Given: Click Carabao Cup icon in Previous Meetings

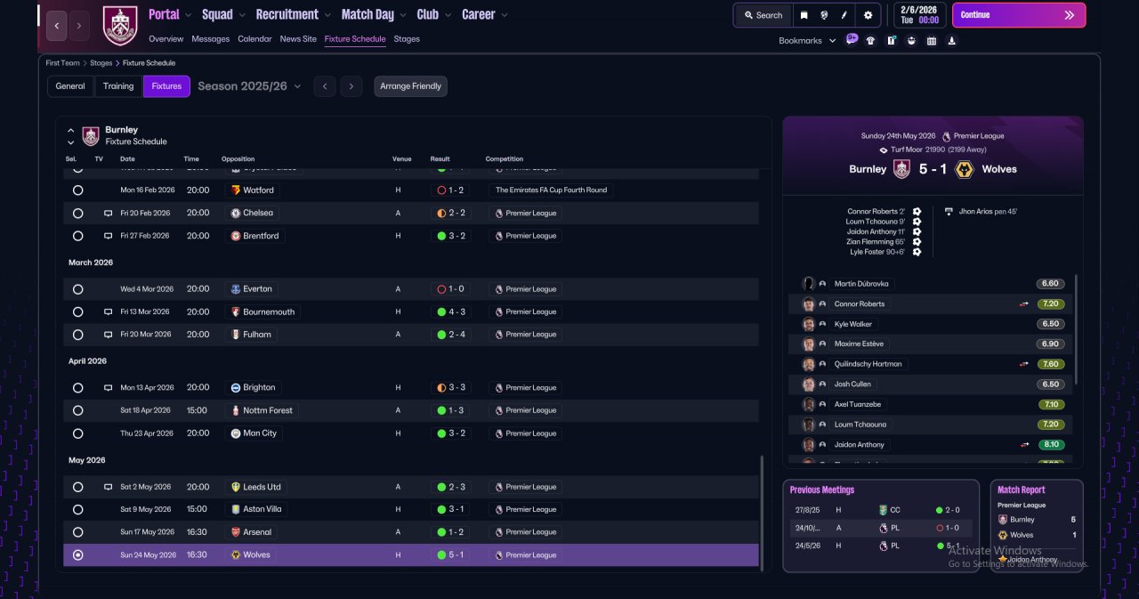Looking at the screenshot, I should [883, 510].
